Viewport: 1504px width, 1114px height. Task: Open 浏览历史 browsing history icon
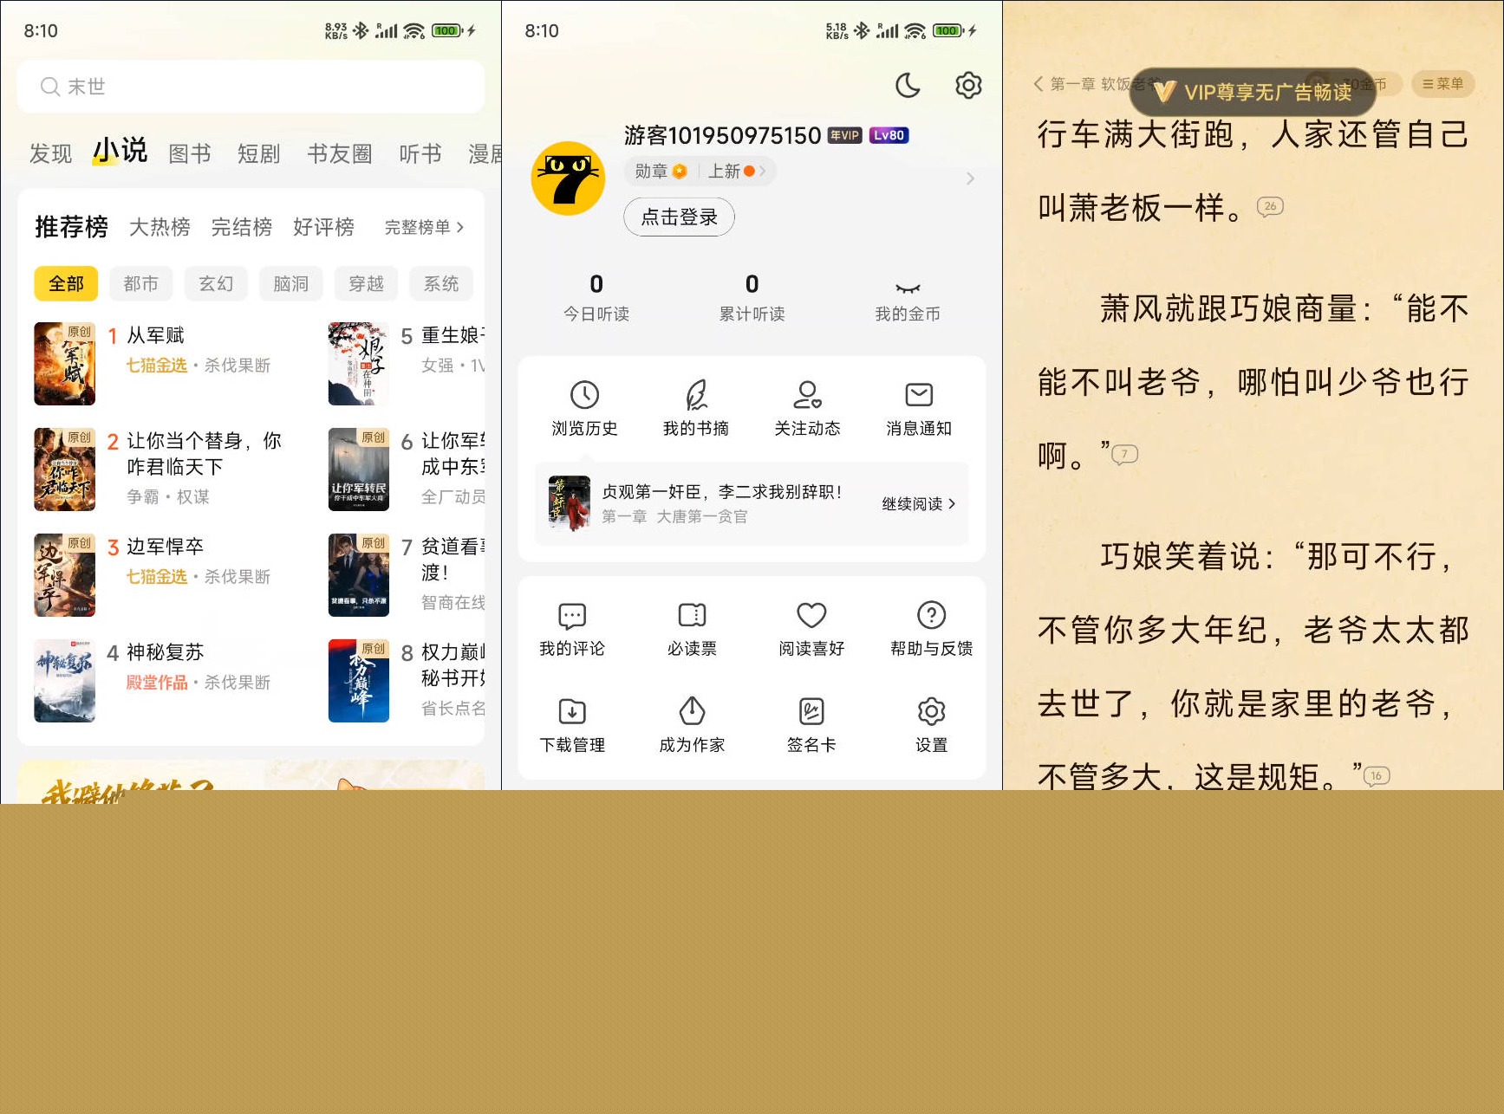point(584,395)
